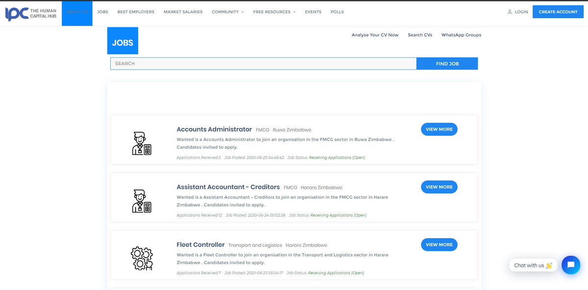Open the WhatsApp Groups link
Viewport: 588px width, 290px height.
pyautogui.click(x=461, y=35)
